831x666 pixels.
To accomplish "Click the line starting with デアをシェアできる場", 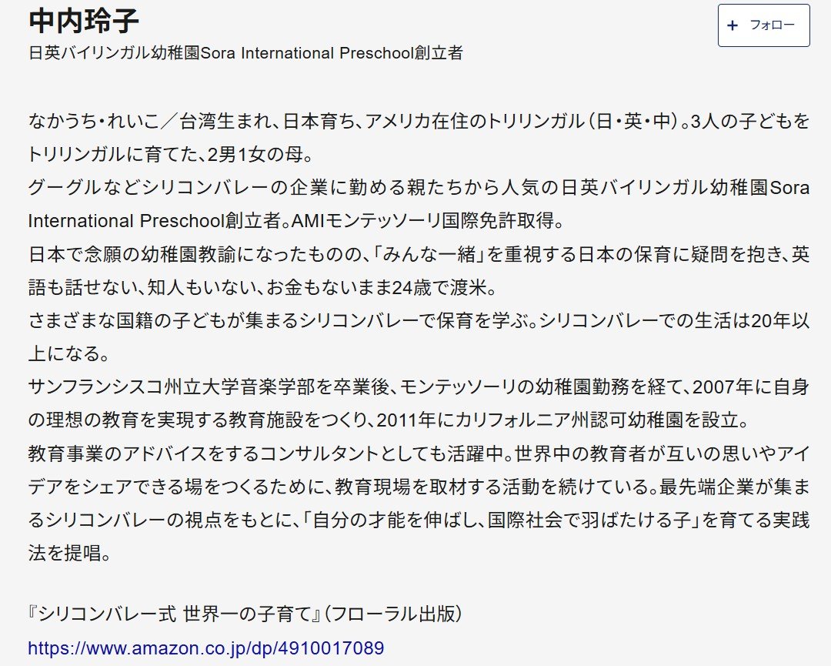I will coord(419,485).
